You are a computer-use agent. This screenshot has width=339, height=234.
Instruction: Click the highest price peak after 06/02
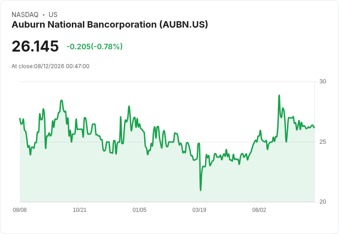pyautogui.click(x=279, y=95)
